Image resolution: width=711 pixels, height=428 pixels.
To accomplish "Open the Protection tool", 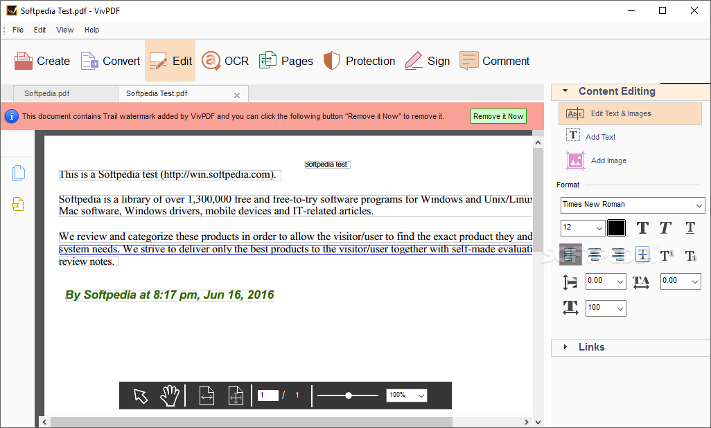I will tap(359, 61).
